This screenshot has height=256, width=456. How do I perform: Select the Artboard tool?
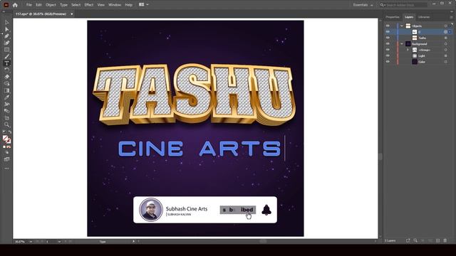click(6, 118)
